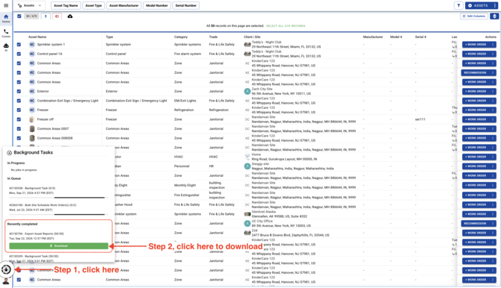
Task: Click the Zach City Site client avatar
Action: 247,91
